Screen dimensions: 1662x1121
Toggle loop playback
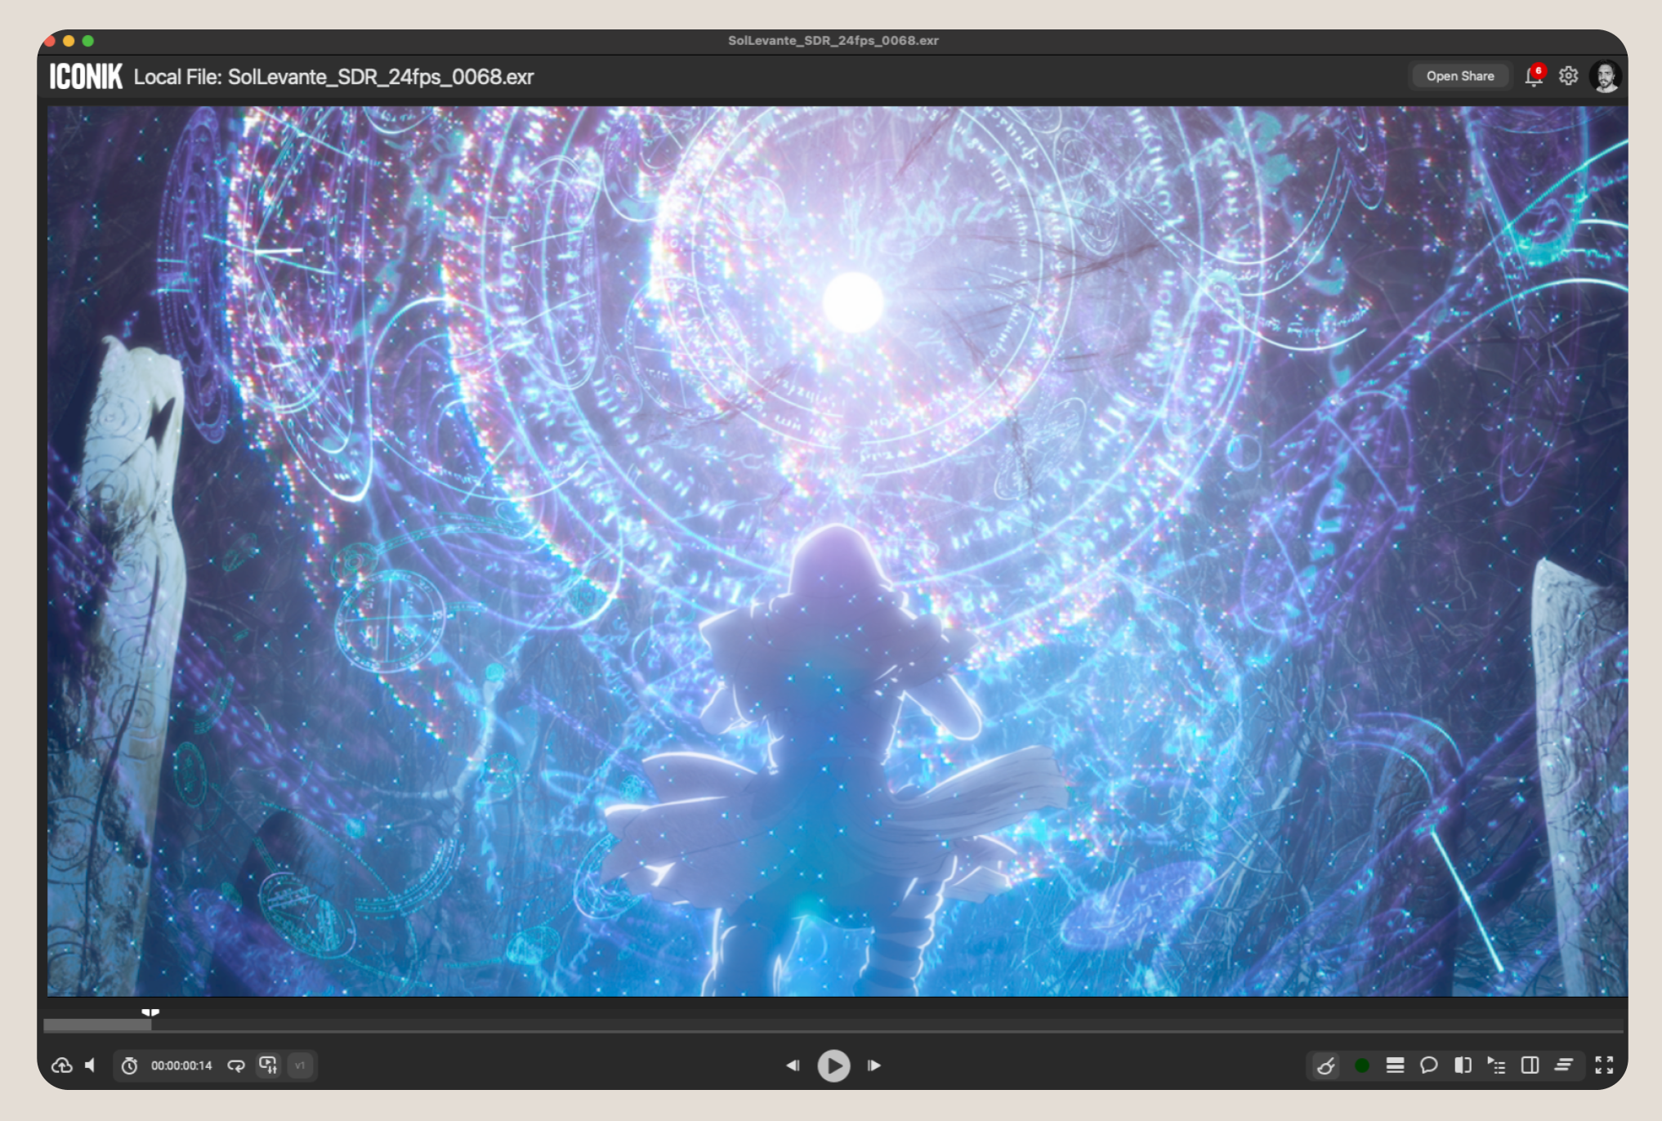pos(236,1065)
